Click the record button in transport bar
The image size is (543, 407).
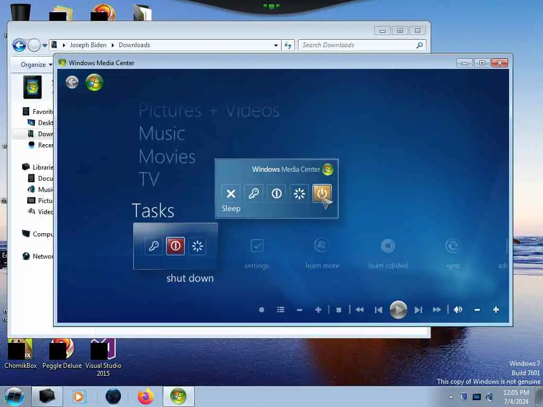(262, 309)
